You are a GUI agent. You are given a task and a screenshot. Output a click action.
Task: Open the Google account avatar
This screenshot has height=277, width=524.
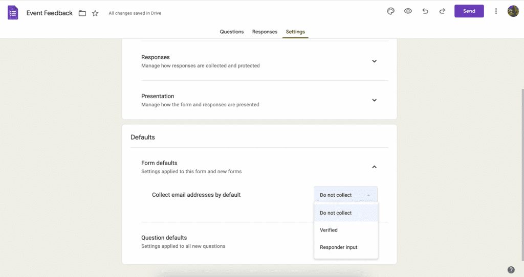point(513,11)
